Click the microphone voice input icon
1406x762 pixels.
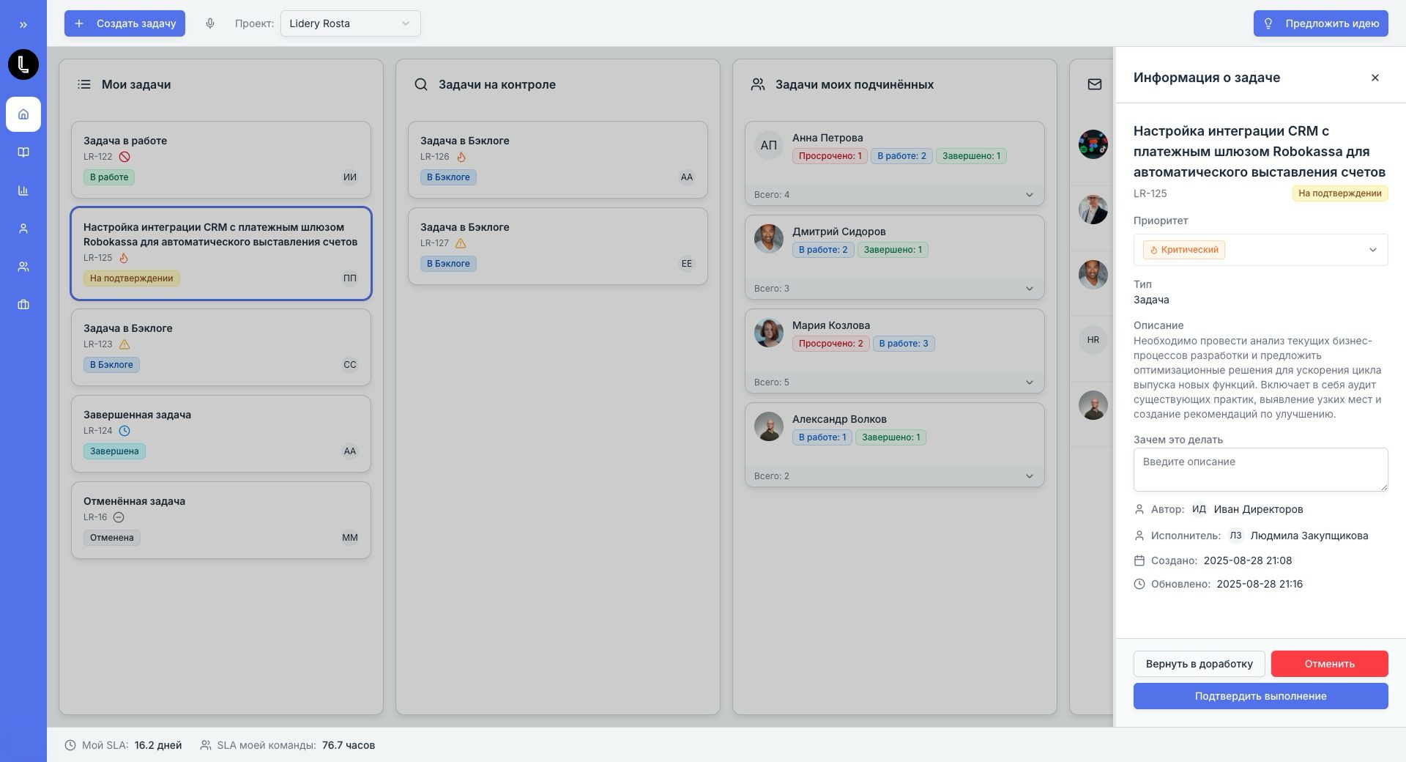210,23
